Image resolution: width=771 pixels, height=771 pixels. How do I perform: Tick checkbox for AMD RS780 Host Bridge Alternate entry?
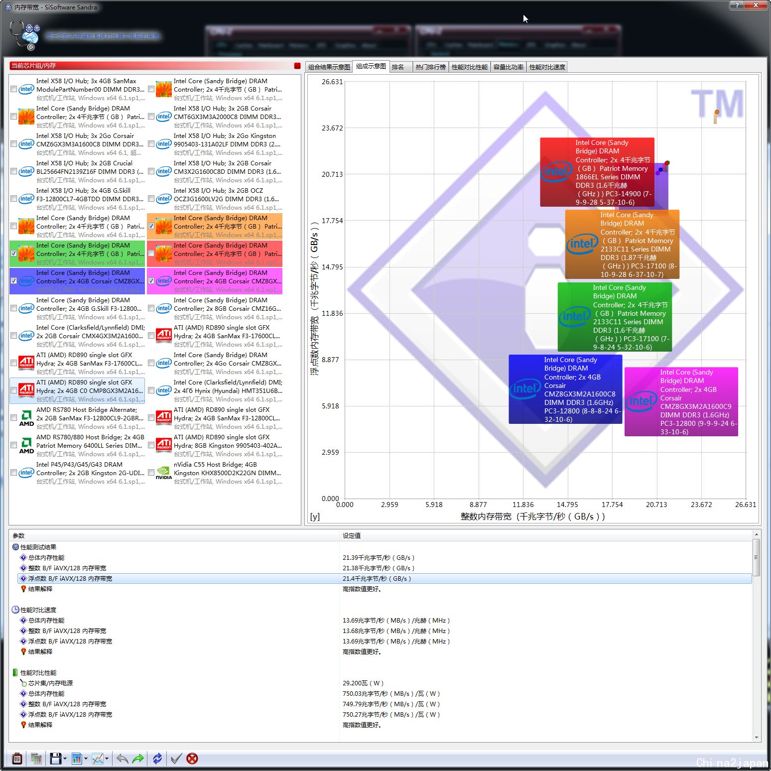[x=14, y=418]
